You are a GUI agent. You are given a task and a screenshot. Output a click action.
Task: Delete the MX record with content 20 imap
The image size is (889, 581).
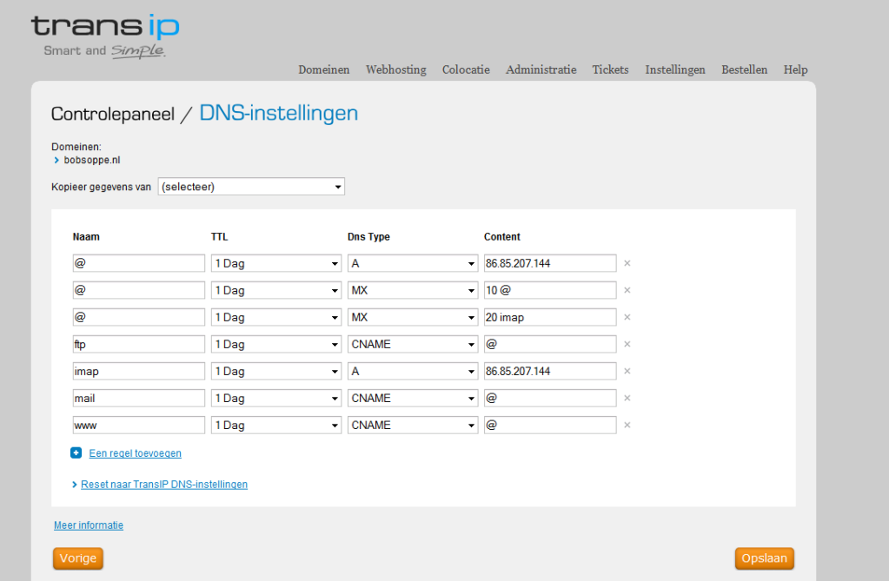point(627,317)
